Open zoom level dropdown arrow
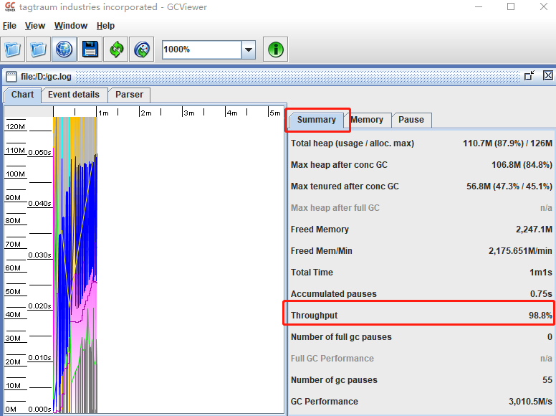 tap(249, 49)
